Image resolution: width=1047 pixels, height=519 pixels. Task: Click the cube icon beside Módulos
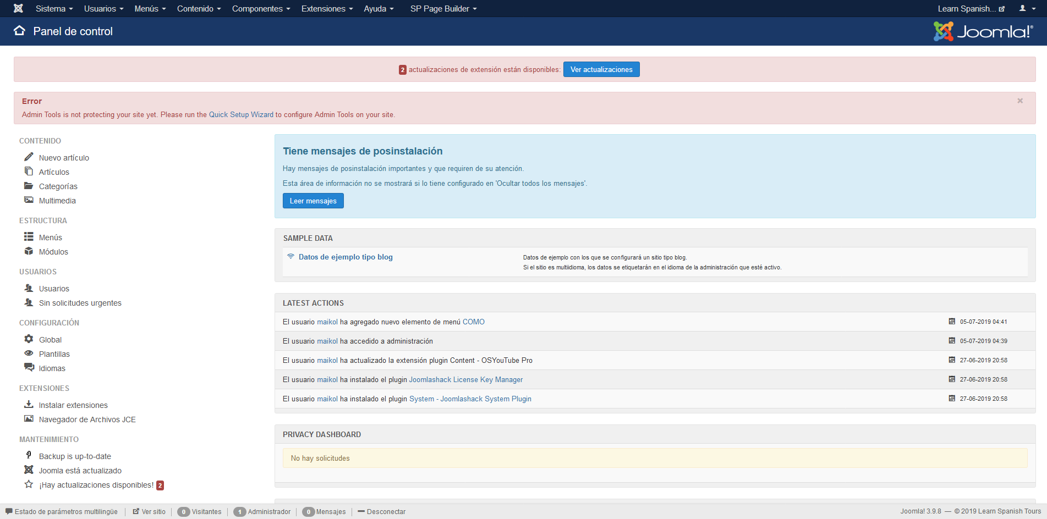pos(29,251)
